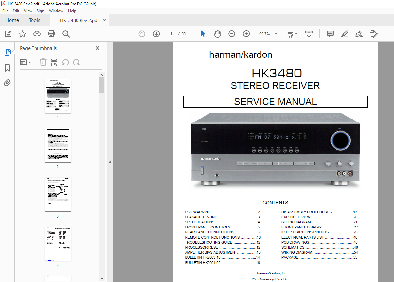Viewport: 394px width, 282px height.
Task: Rotate page clockwise icon
Action: pos(77,62)
